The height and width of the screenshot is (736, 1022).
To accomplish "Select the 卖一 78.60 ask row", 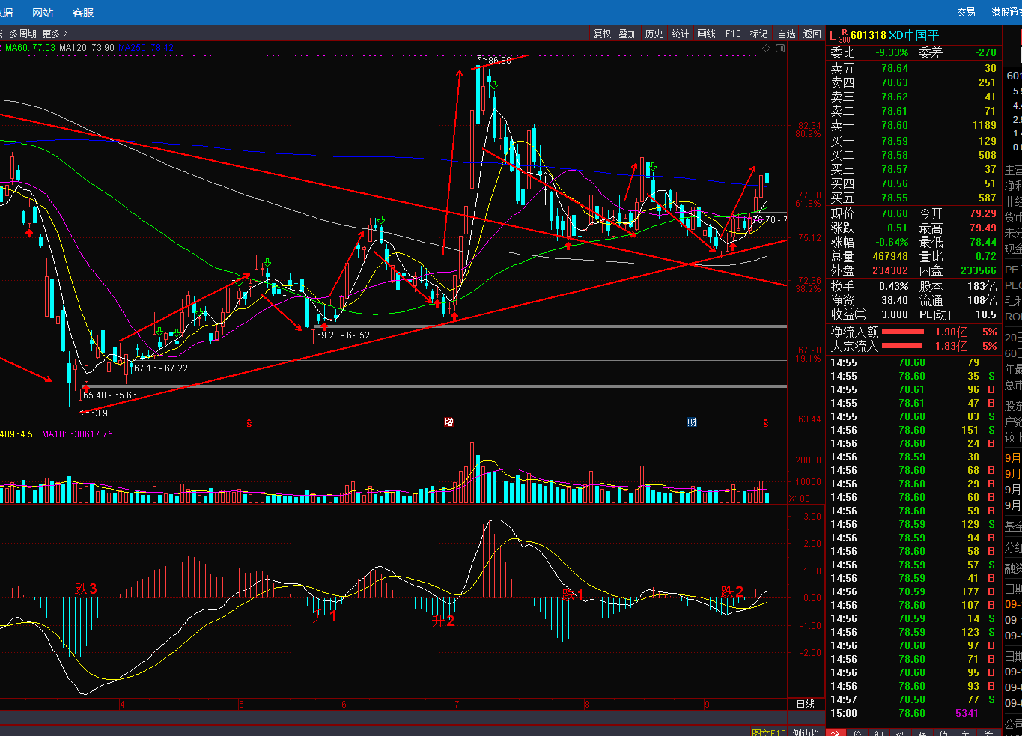I will pyautogui.click(x=913, y=125).
